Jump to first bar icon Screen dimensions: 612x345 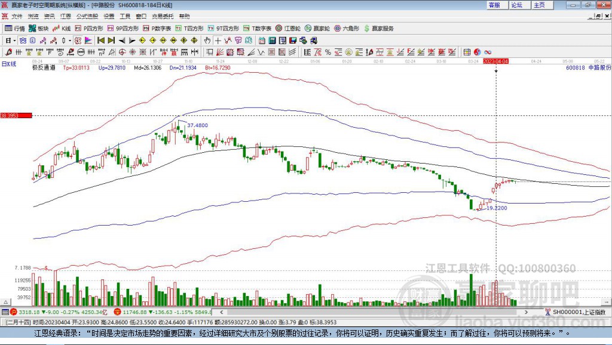pos(100,41)
